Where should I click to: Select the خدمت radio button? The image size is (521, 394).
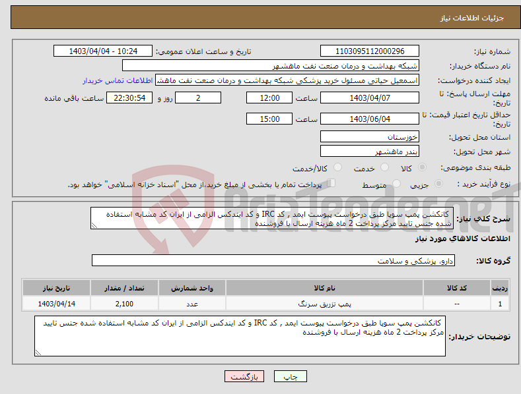(x=384, y=167)
